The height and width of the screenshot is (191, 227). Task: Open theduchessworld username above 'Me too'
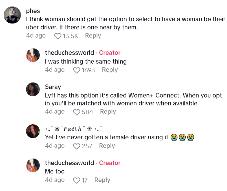coord(69,163)
